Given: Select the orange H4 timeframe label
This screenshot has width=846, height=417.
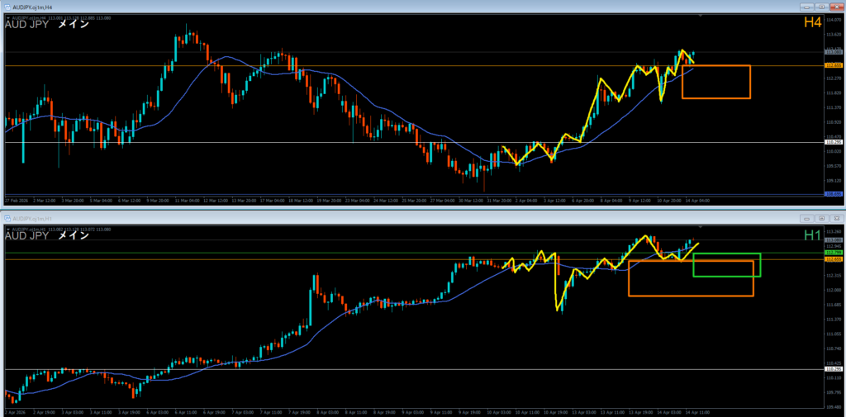Looking at the screenshot, I should click(812, 23).
